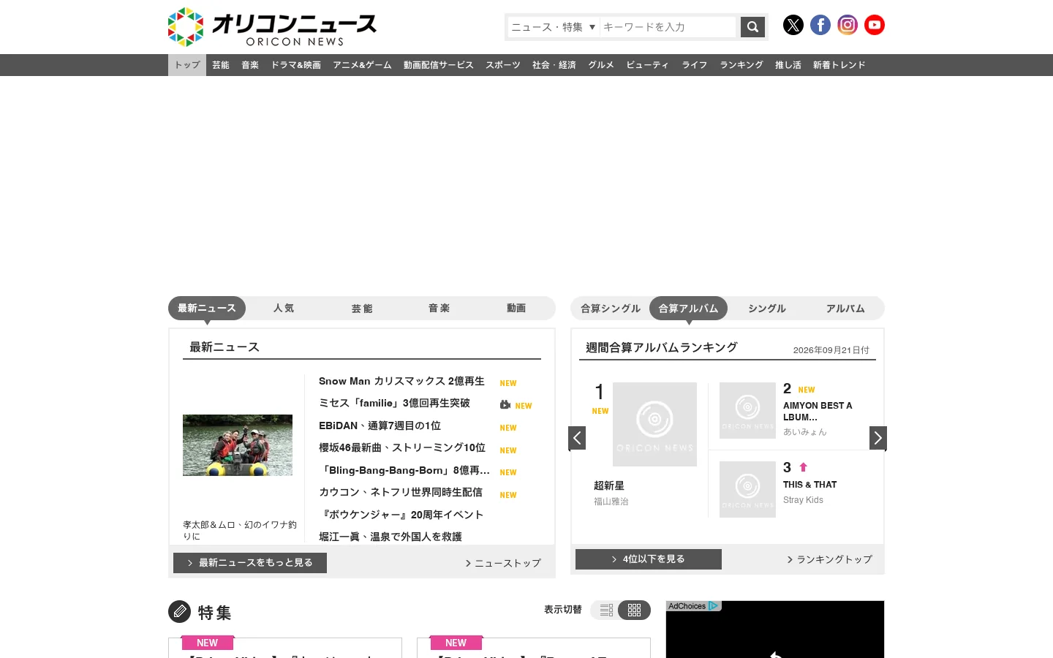Open カウコン、ネトフリ世界同時生配信 headline

coord(401,492)
